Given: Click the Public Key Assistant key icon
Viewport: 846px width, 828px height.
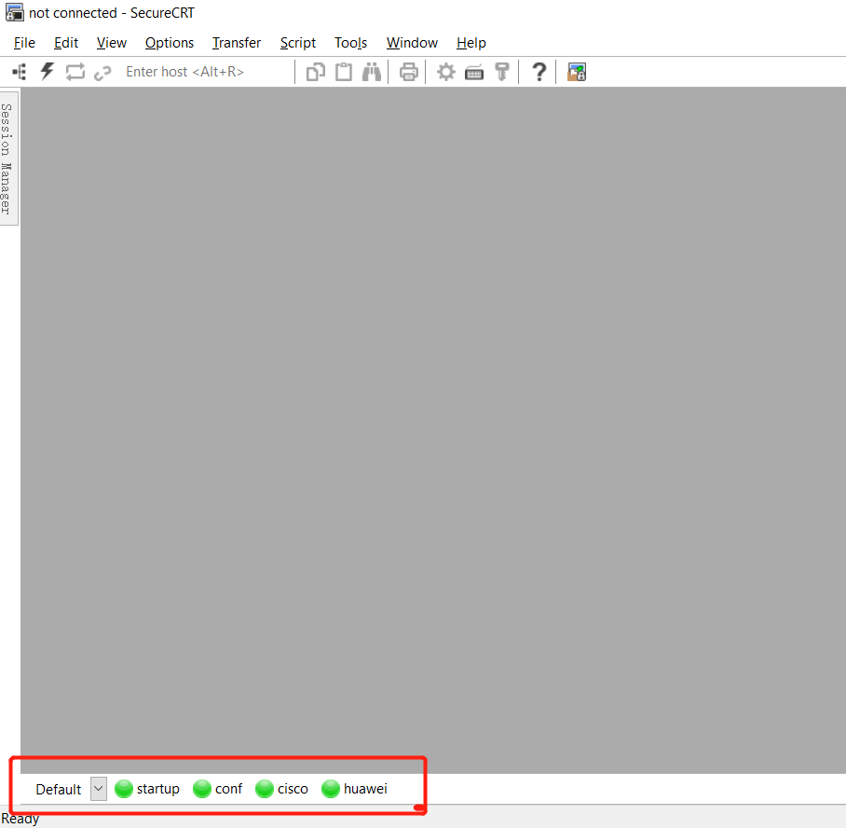Looking at the screenshot, I should pos(502,72).
